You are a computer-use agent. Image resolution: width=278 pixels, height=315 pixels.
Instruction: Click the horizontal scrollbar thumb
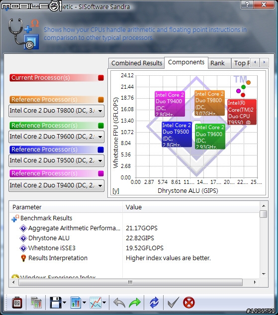[130, 282]
